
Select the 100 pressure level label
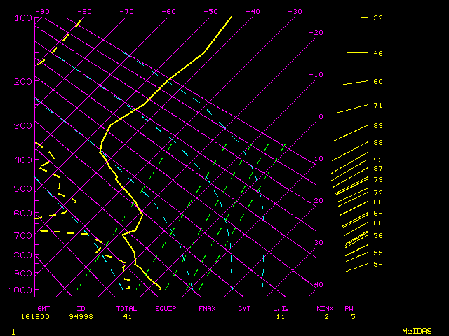pos(22,17)
